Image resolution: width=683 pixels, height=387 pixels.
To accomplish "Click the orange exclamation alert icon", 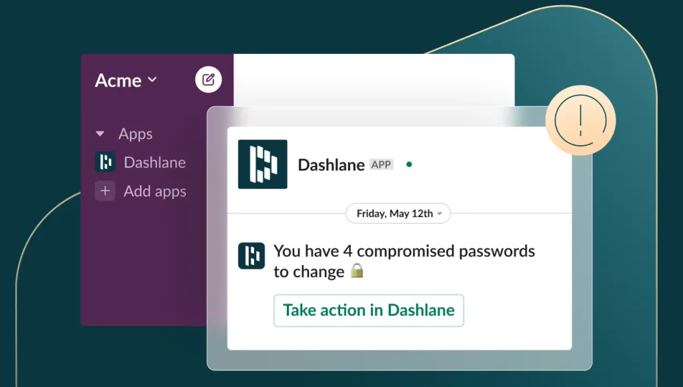I will point(581,121).
